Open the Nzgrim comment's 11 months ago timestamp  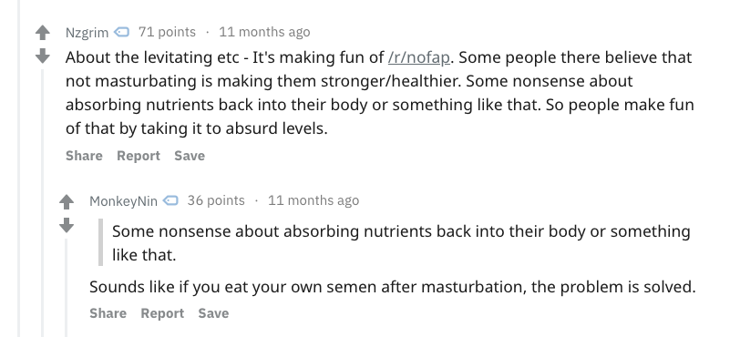tap(264, 32)
